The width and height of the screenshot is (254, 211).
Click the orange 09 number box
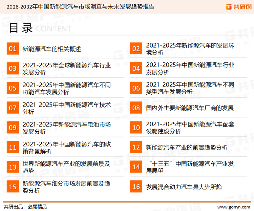13,128
